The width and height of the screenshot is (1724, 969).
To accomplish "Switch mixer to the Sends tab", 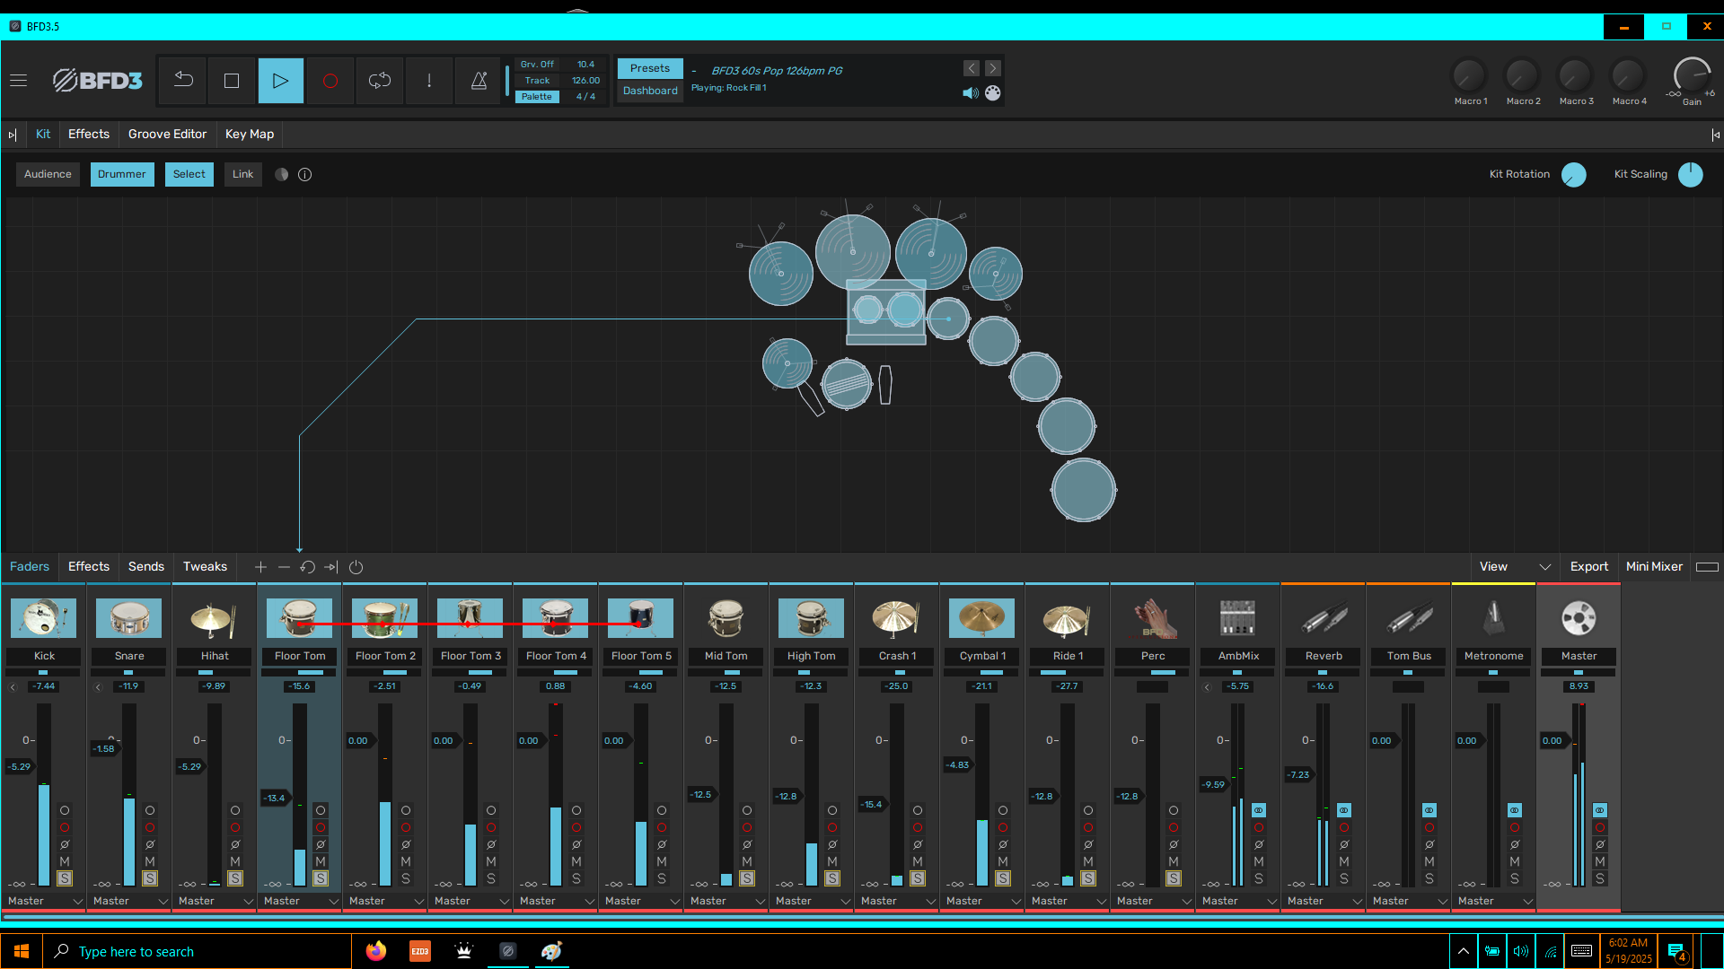I will 146,567.
